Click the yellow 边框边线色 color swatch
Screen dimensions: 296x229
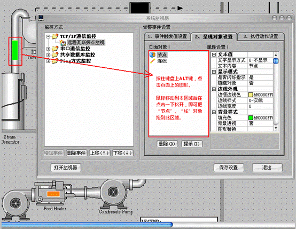[250, 94]
